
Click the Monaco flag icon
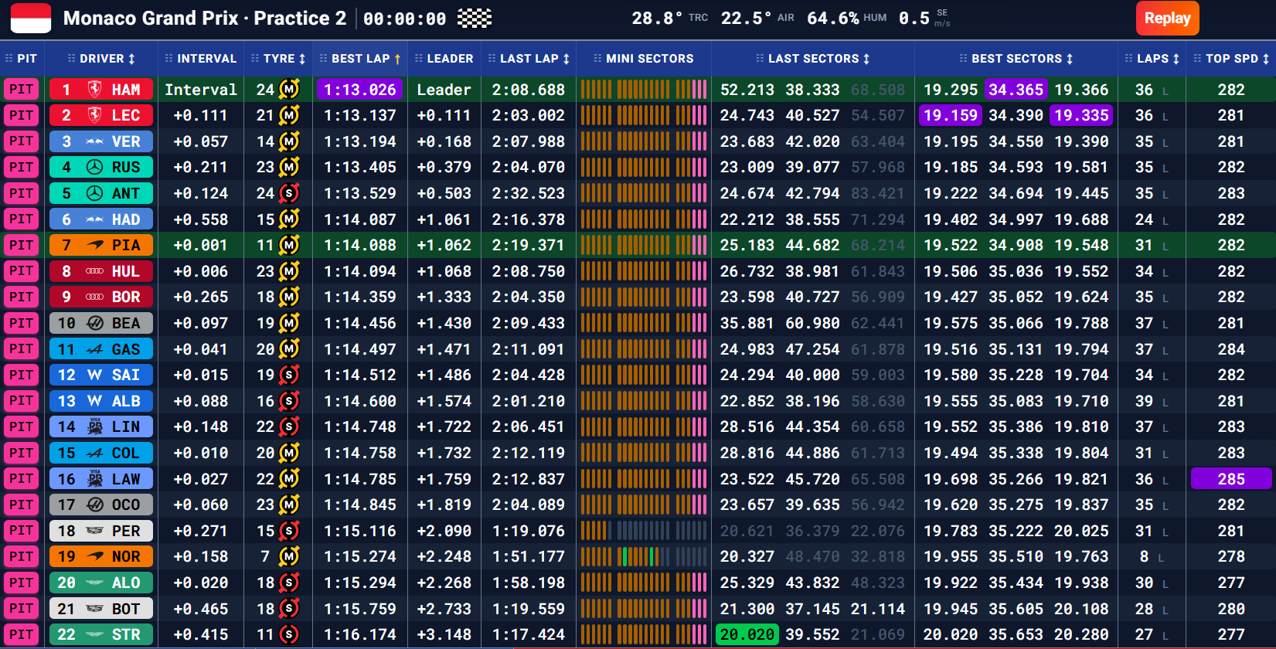click(x=31, y=18)
